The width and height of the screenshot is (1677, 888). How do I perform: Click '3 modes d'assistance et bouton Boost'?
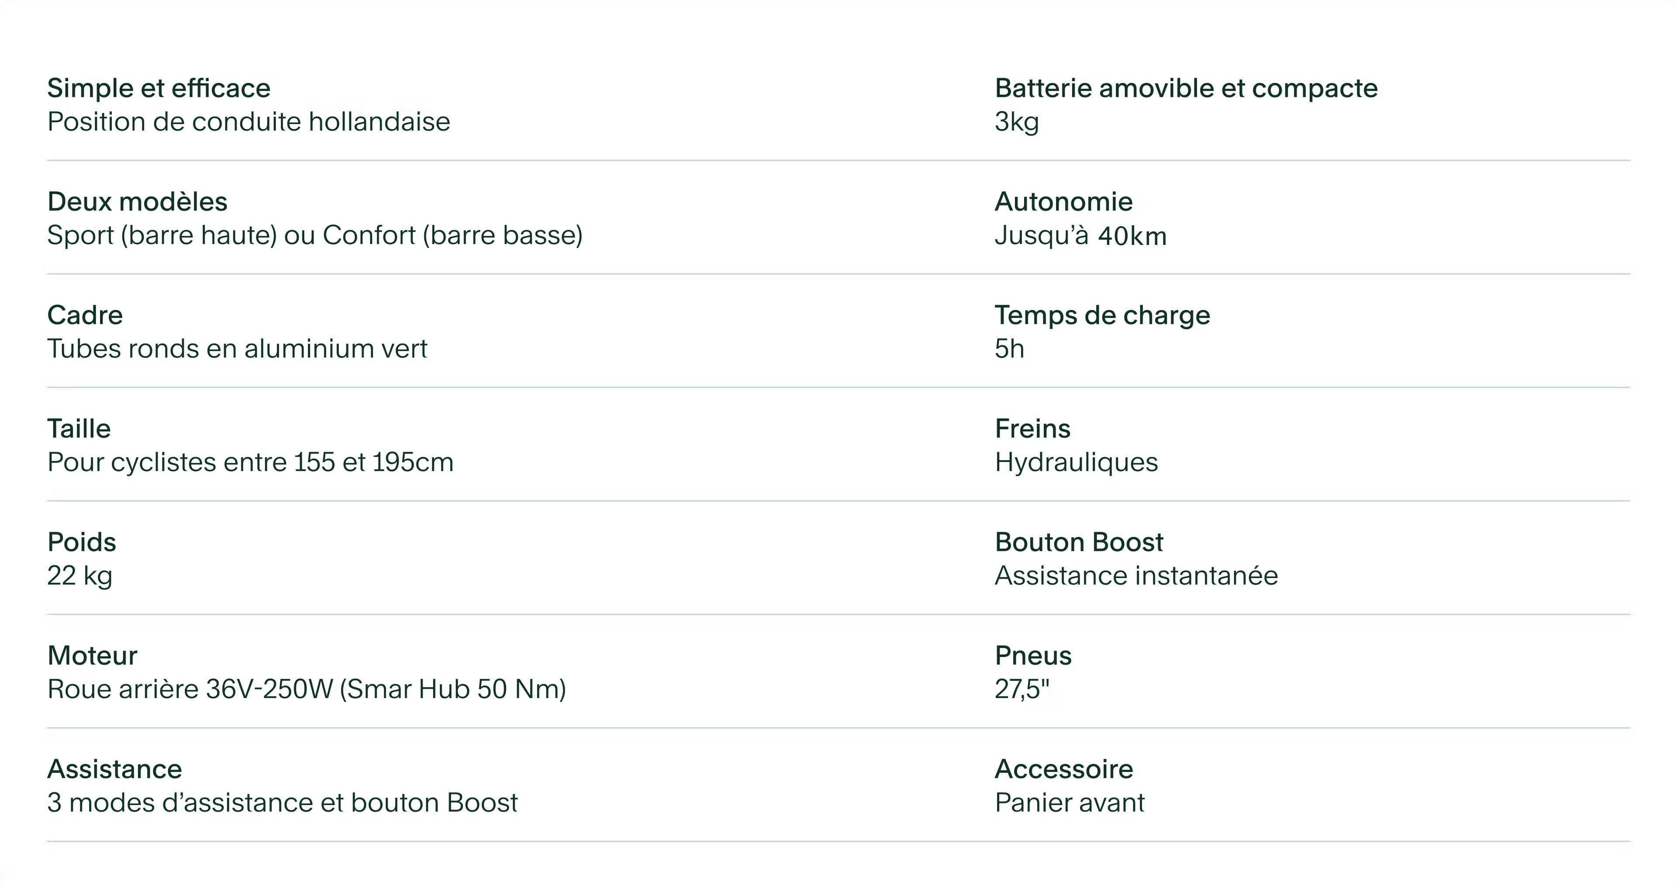[x=283, y=803]
